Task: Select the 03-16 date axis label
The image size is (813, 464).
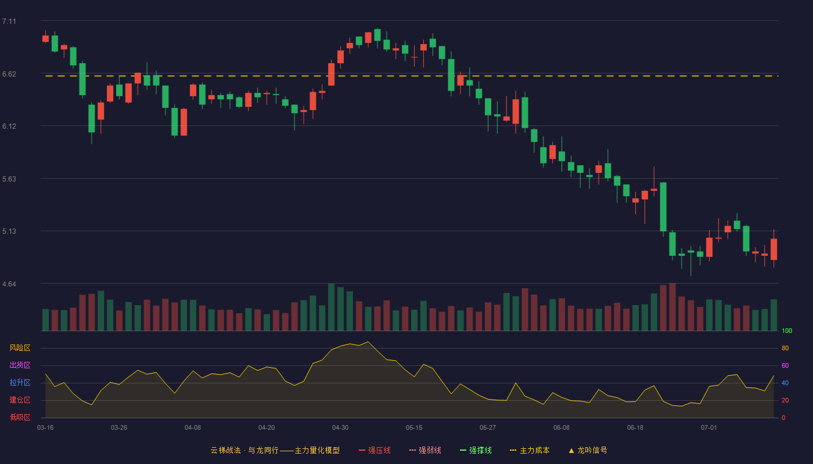Action: [45, 427]
